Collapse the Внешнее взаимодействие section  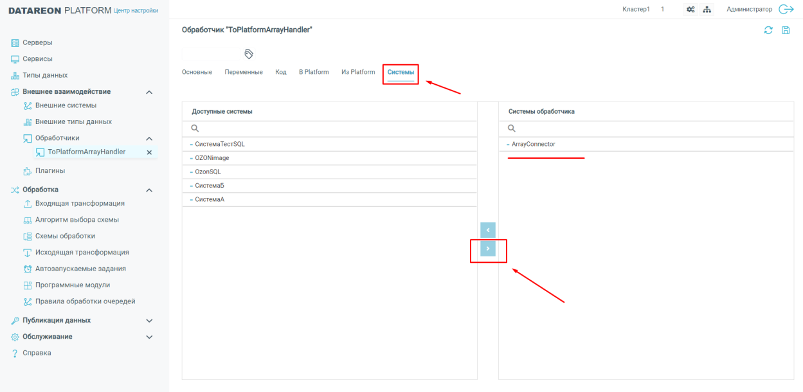[149, 92]
